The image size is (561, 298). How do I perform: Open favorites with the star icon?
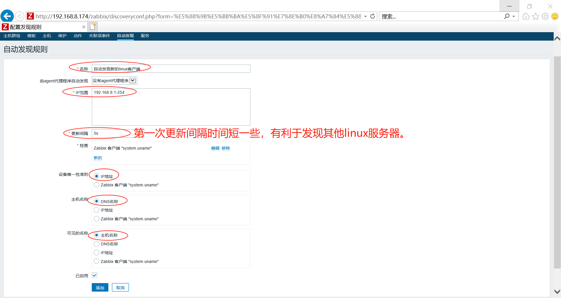click(536, 16)
